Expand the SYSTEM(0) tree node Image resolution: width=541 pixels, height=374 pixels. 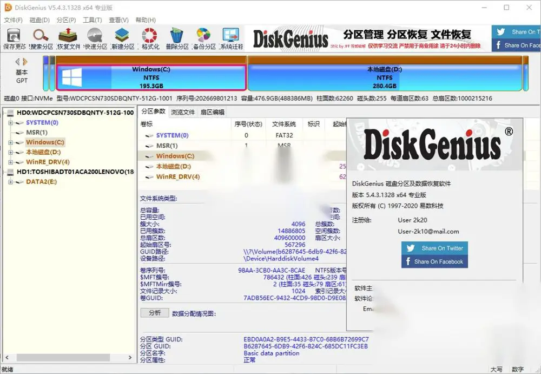(x=11, y=123)
